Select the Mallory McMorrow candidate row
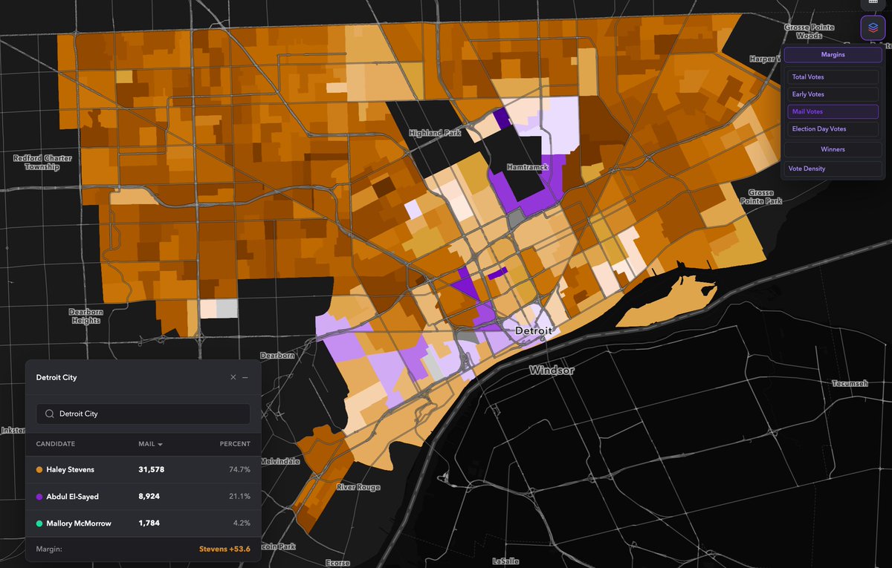 (143, 523)
